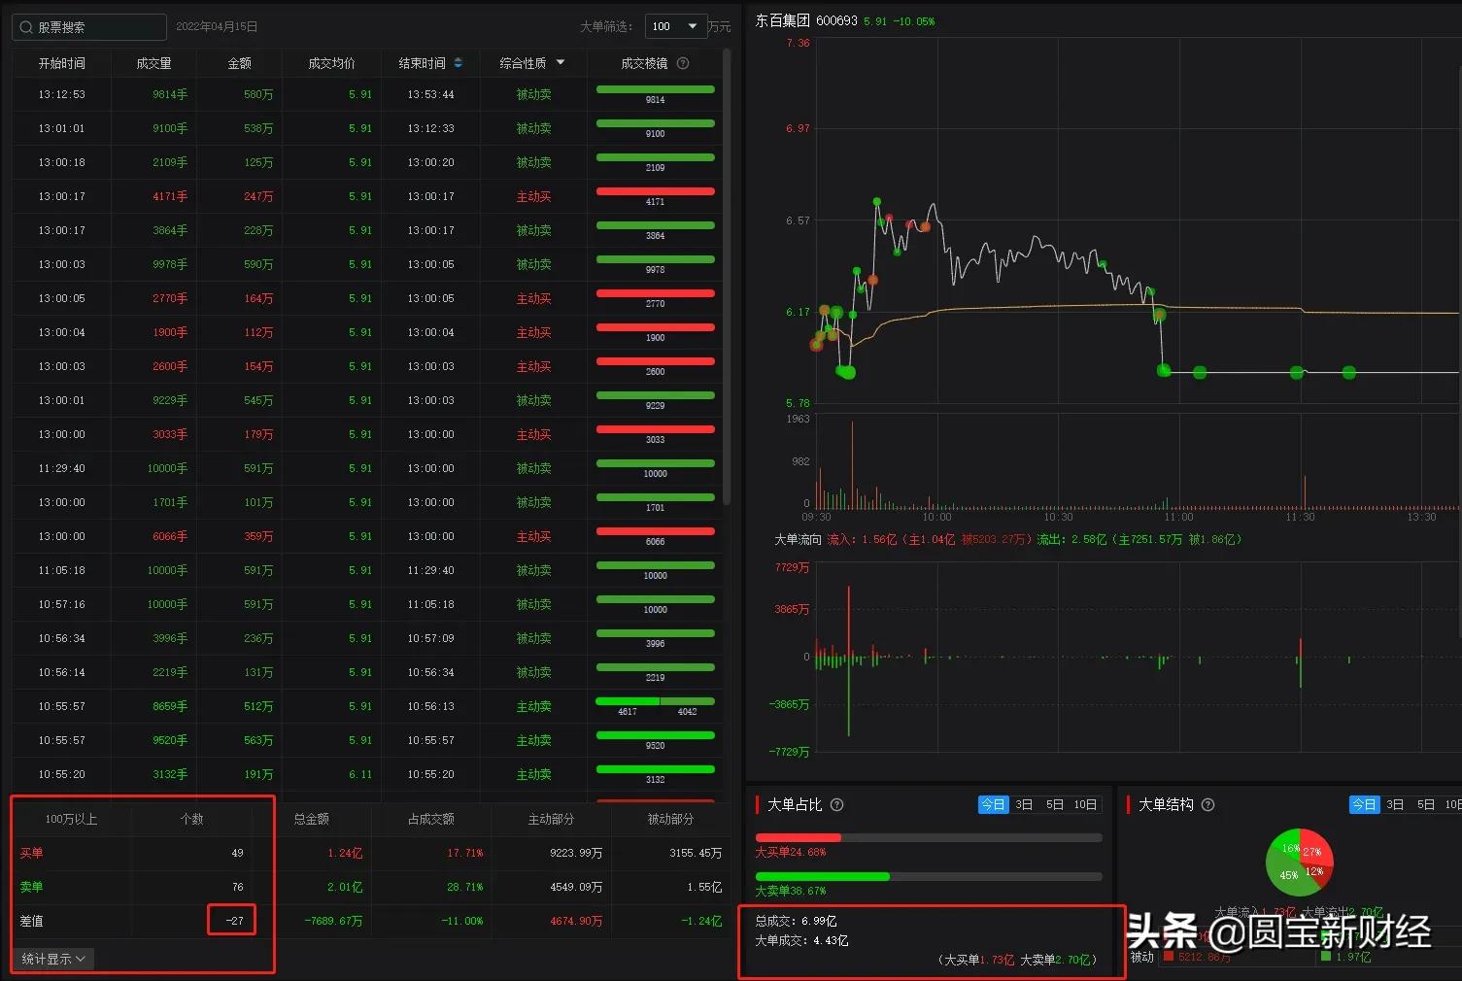Click the end time 10:57:09
The width and height of the screenshot is (1462, 981).
click(x=430, y=638)
